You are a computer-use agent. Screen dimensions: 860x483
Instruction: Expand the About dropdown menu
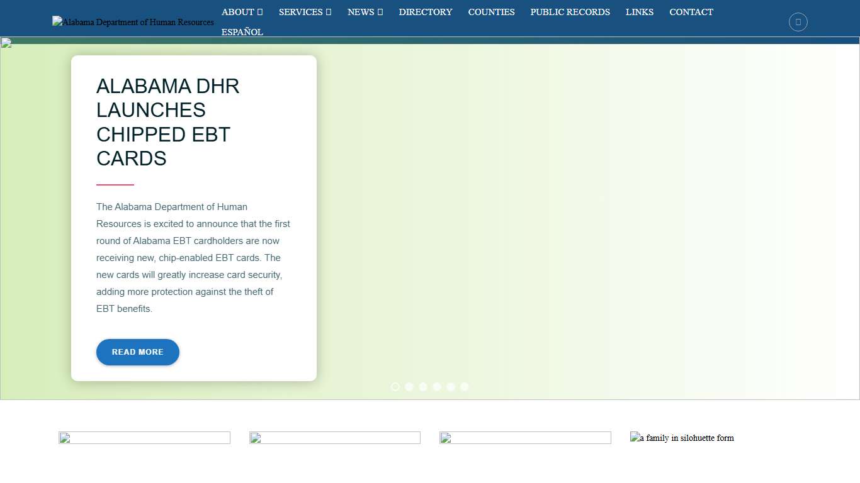point(242,12)
